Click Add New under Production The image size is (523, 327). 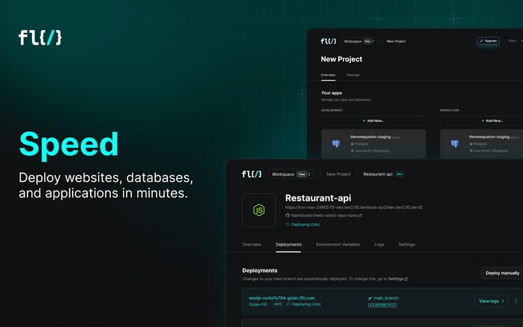pos(482,121)
